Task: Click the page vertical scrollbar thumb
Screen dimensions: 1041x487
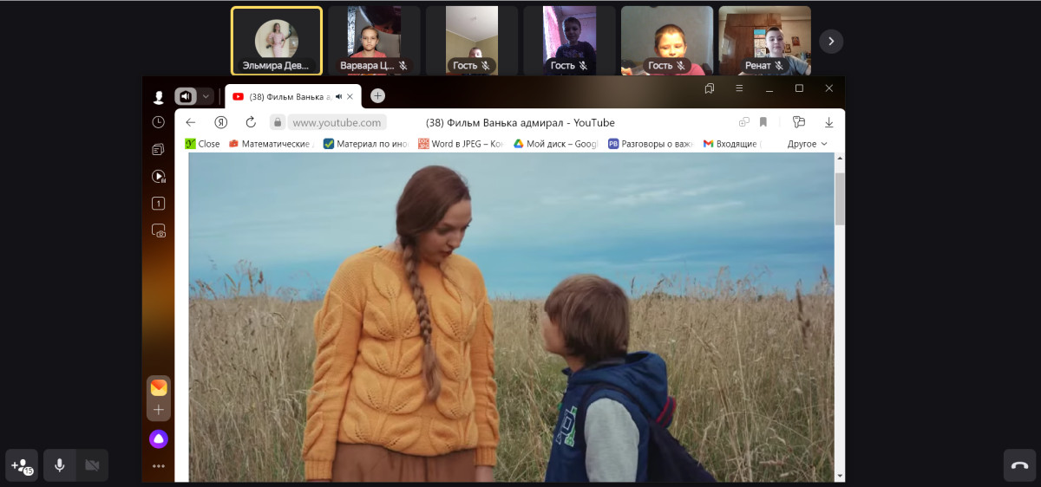Action: [x=840, y=199]
